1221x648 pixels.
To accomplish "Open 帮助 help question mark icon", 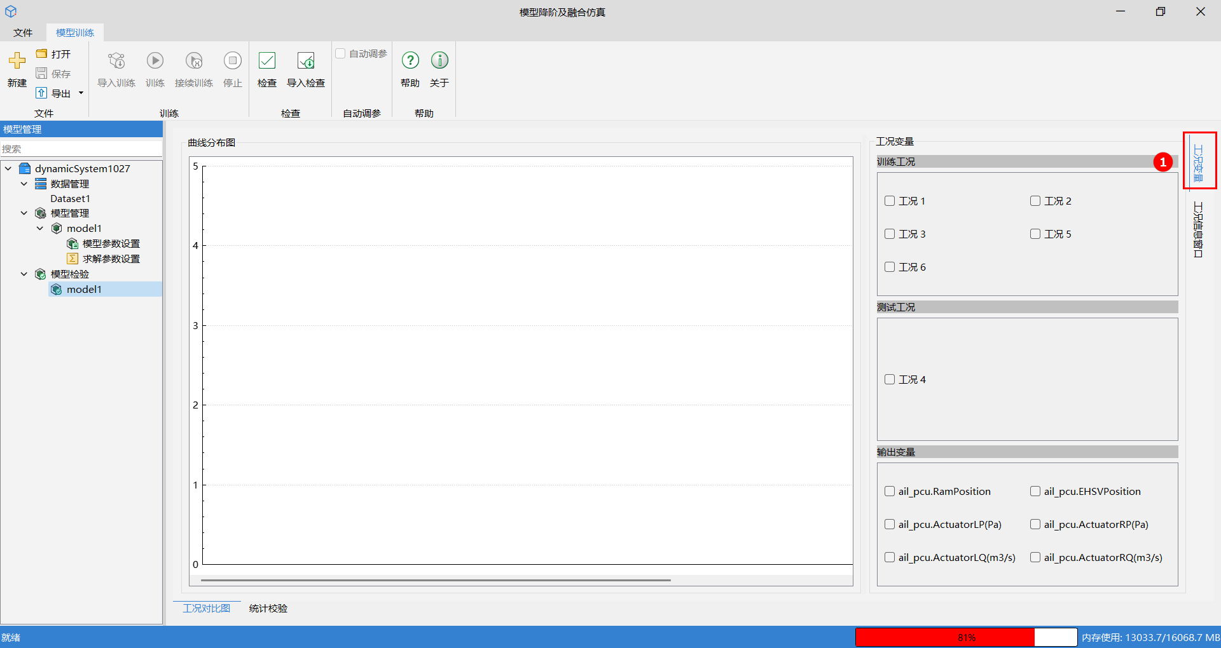I will (410, 61).
